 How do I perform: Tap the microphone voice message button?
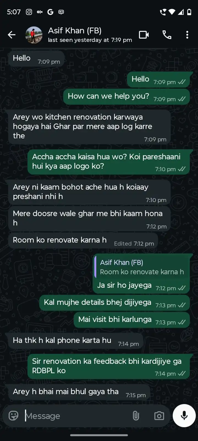pyautogui.click(x=184, y=416)
